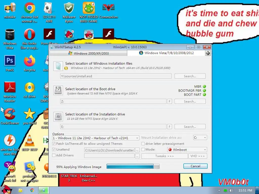Viewport: 259px width, 194px height.
Task: Click the green BOOTMGR PBR status indicator
Action: [204, 91]
